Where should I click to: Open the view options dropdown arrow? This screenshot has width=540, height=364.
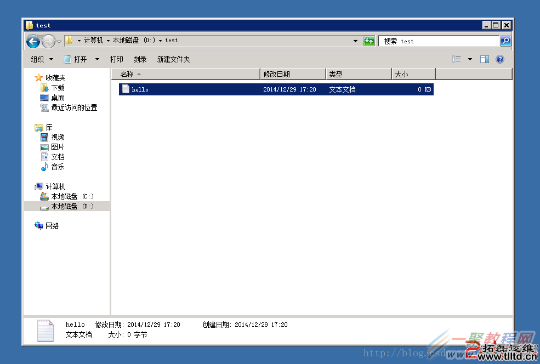coord(470,59)
